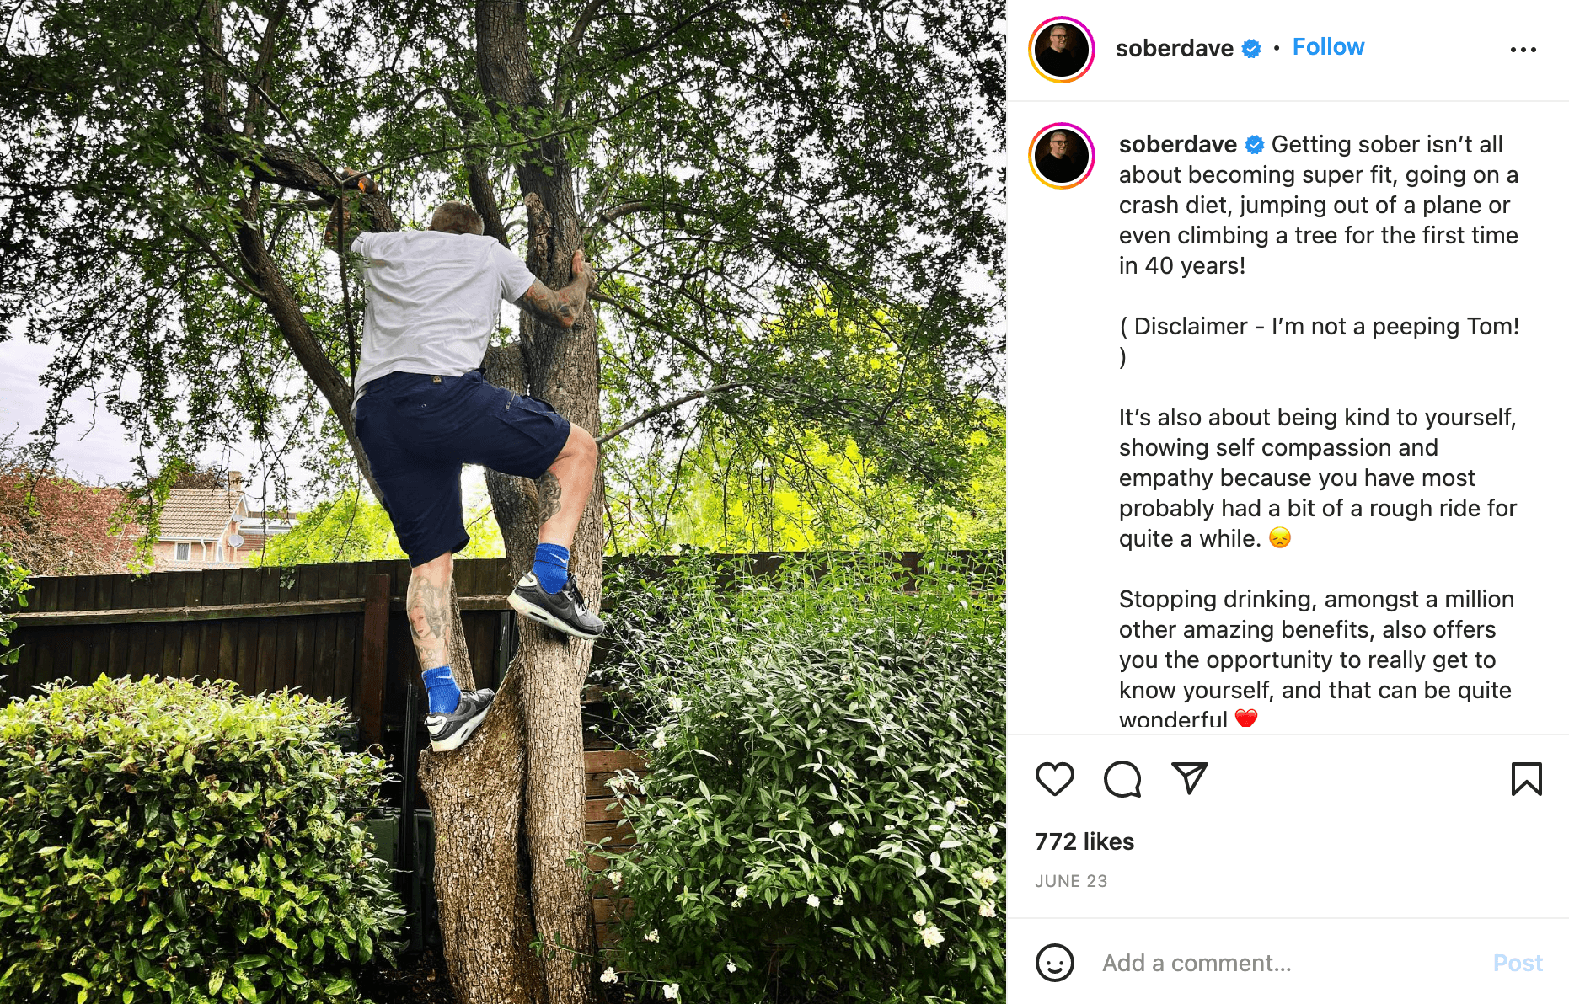This screenshot has height=1004, width=1569.
Task: Click the caption's soberdave avatar
Action: click(x=1062, y=156)
